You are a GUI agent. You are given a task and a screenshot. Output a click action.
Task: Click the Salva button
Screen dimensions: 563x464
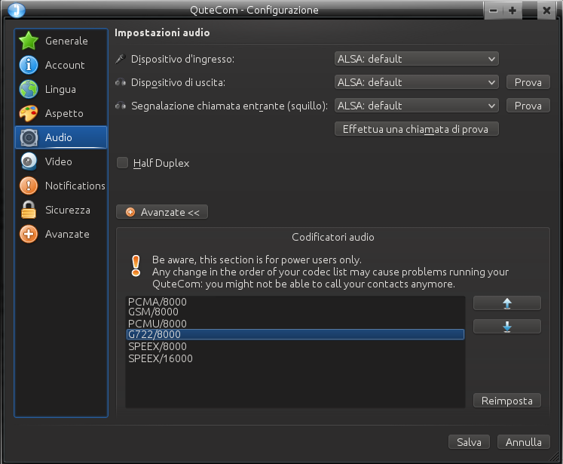[469, 442]
